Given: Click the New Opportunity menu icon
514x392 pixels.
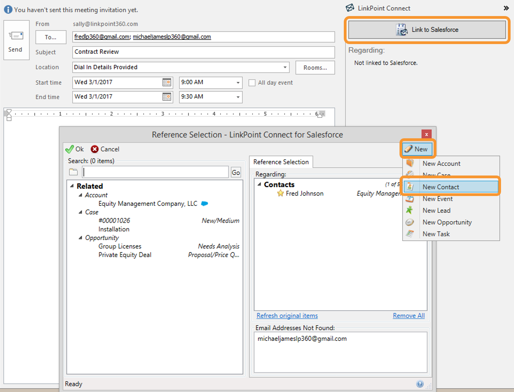Looking at the screenshot, I should tap(410, 222).
